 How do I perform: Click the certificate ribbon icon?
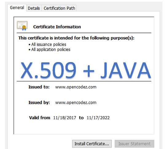22,26
